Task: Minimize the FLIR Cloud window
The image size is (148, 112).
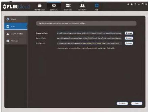Action: pos(139,4)
